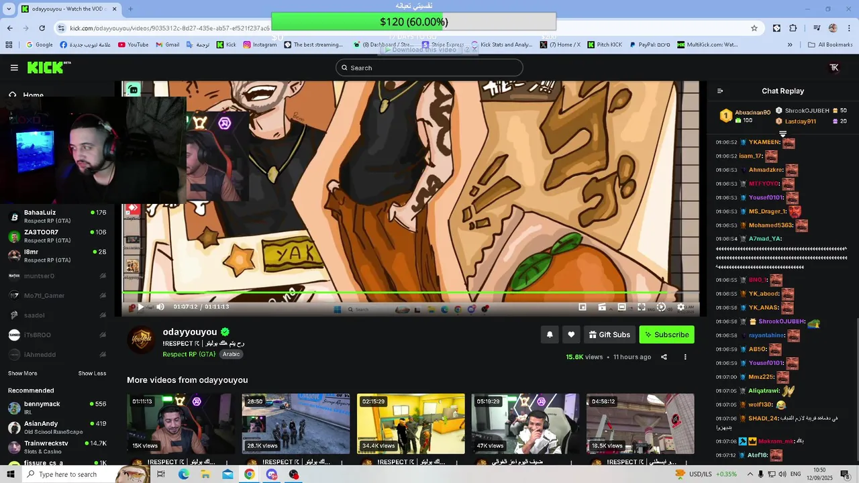Open the Chrome apps grid
Viewport: 859px width, 483px height.
point(9,45)
